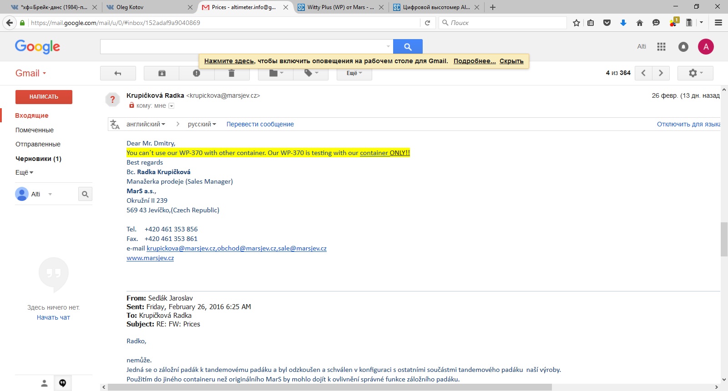Image resolution: width=728 pixels, height=391 pixels.
Task: Click the sender's question-mark avatar
Action: point(112,100)
